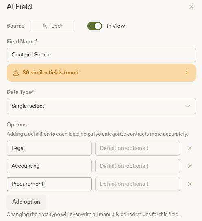Remove the Accounting option
The width and height of the screenshot is (202, 221).
[190, 166]
